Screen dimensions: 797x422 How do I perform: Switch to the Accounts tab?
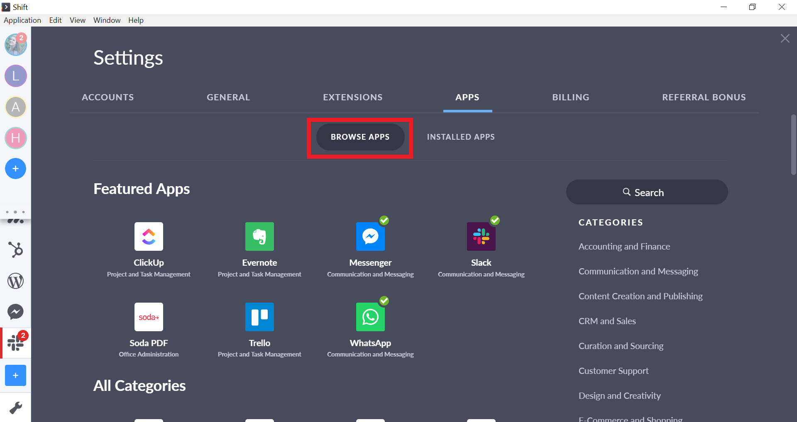pyautogui.click(x=108, y=97)
